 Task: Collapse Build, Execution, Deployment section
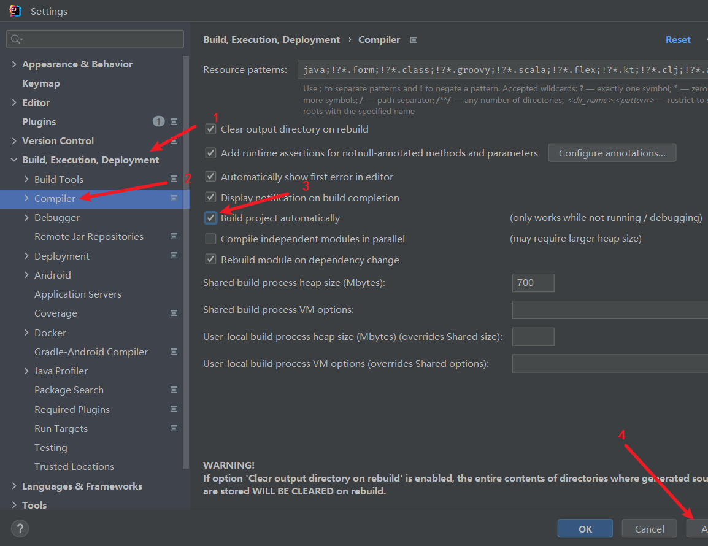14,160
